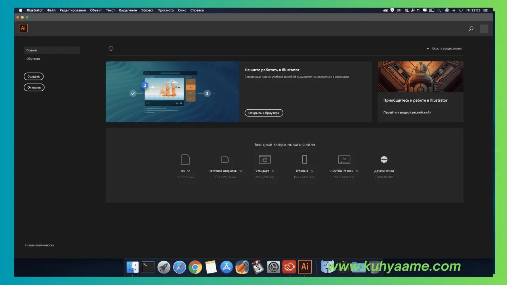Expand the Почтовая открытка dropdown arrow
This screenshot has height=285, width=507.
click(x=240, y=171)
